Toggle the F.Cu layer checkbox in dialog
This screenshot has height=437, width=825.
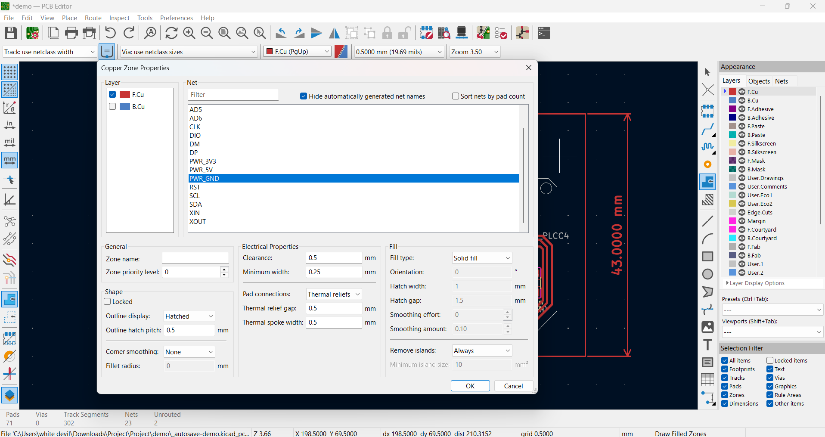[112, 94]
